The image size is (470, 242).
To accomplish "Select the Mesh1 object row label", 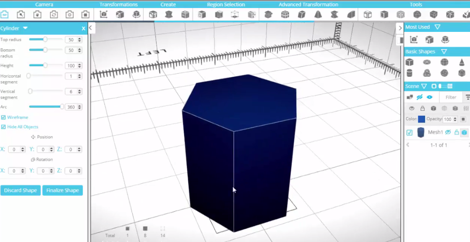I will 435,132.
